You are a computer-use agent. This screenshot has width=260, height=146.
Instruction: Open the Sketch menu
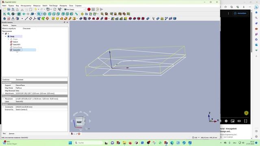[x=45, y=6]
